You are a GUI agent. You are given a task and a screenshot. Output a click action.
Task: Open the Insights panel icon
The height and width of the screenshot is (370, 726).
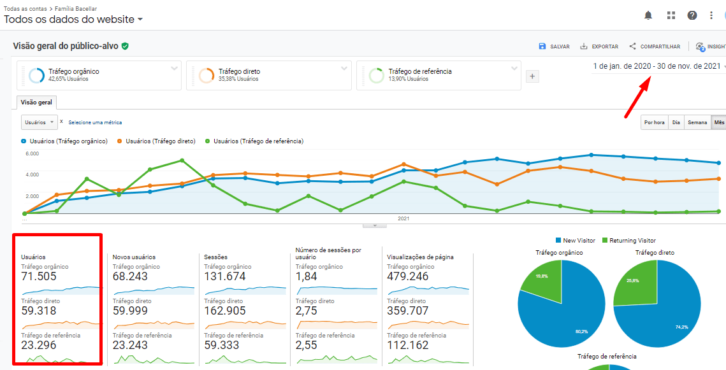pyautogui.click(x=701, y=46)
